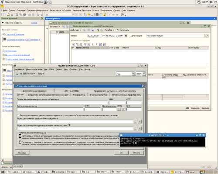Click the show desktop icon in bottom panel
This screenshot has height=174, width=218.
(x=3, y=172)
